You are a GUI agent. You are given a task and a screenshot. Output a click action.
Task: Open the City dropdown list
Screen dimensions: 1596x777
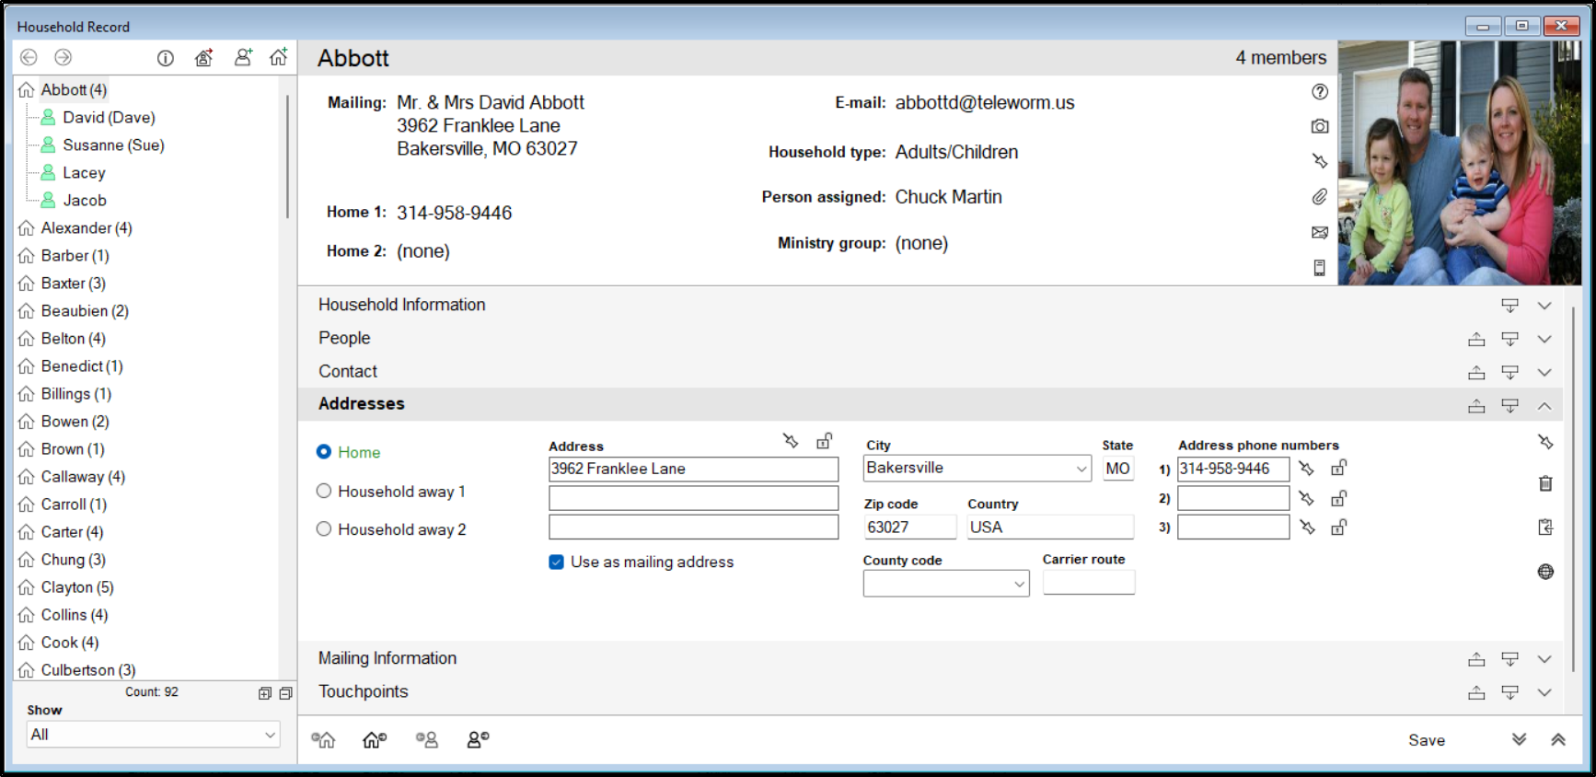(x=1081, y=469)
